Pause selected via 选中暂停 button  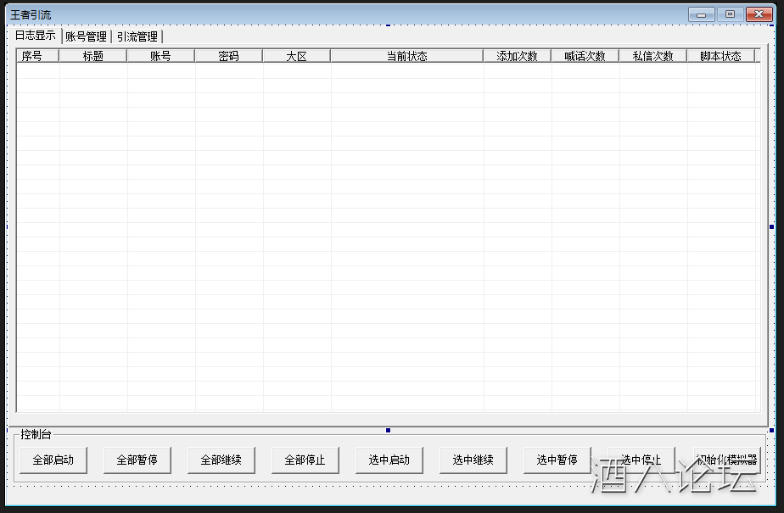pyautogui.click(x=557, y=460)
